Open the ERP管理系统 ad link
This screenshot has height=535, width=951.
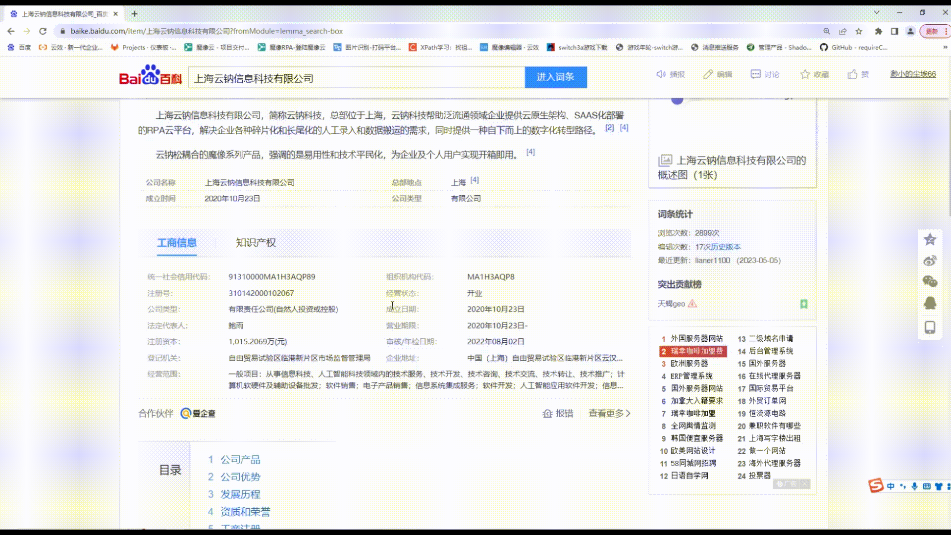(x=691, y=376)
